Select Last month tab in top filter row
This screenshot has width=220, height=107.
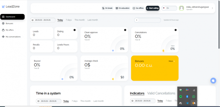(x=93, y=20)
